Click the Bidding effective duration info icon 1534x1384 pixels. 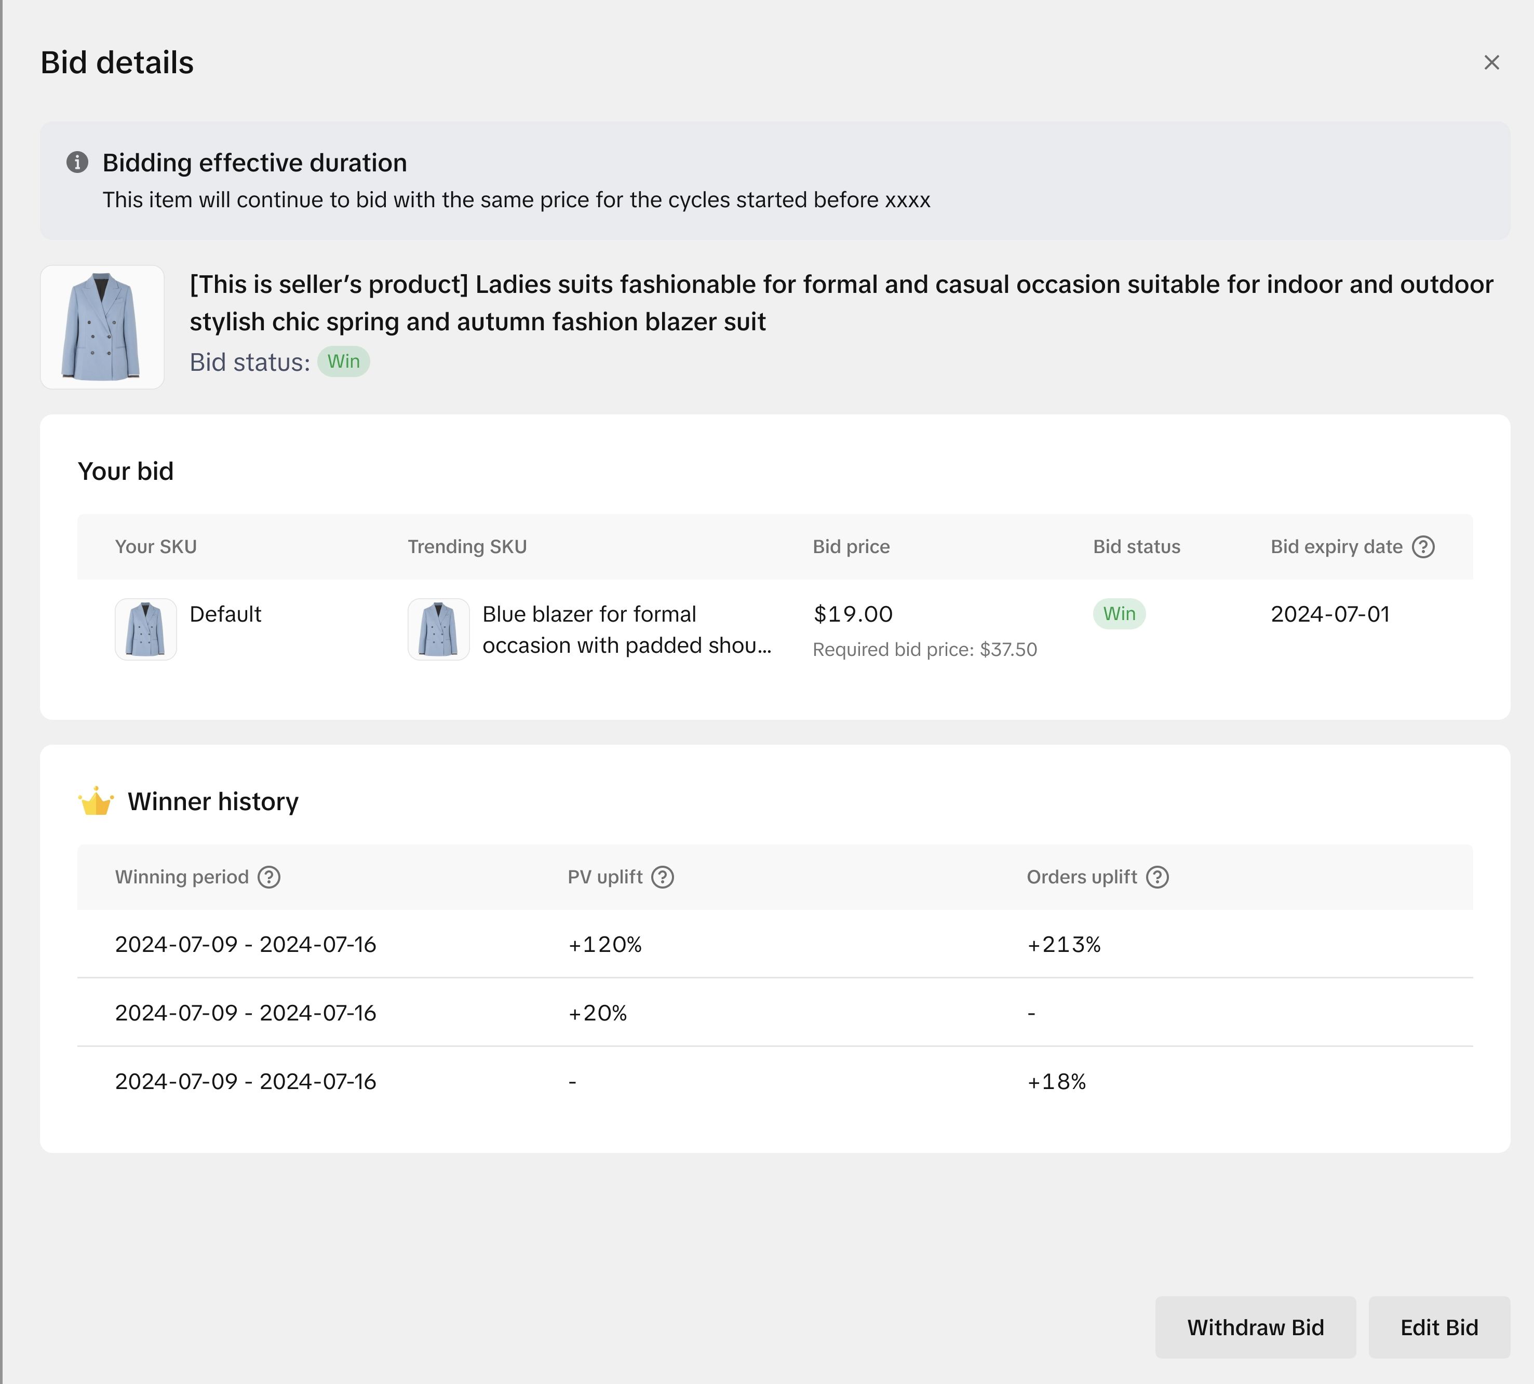[77, 162]
